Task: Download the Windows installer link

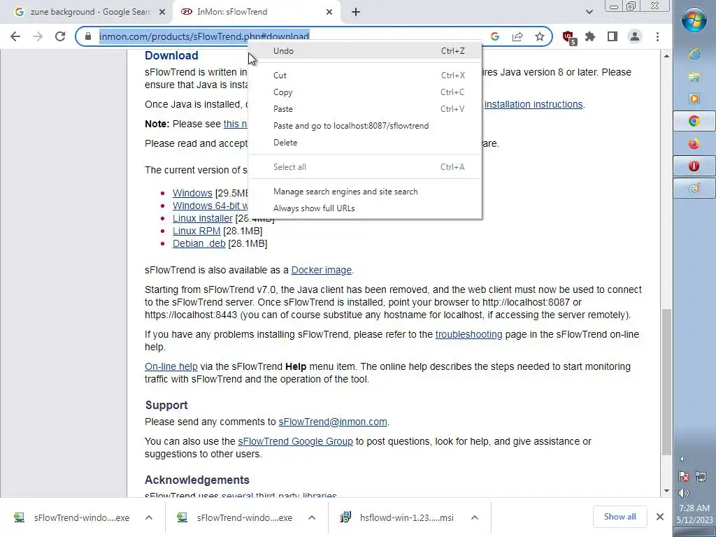Action: [x=192, y=193]
